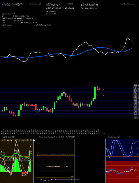Screen dimensions: 139x183
Task: Click the ADX (MGR) 41.2, 31.4, 13 line
Action: point(20,23)
